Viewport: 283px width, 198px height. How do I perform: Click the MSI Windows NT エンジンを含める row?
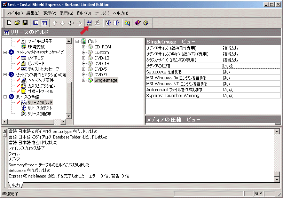coord(213,84)
